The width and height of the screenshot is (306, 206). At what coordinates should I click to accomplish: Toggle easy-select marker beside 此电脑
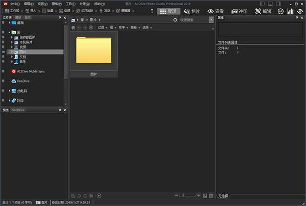point(3,91)
